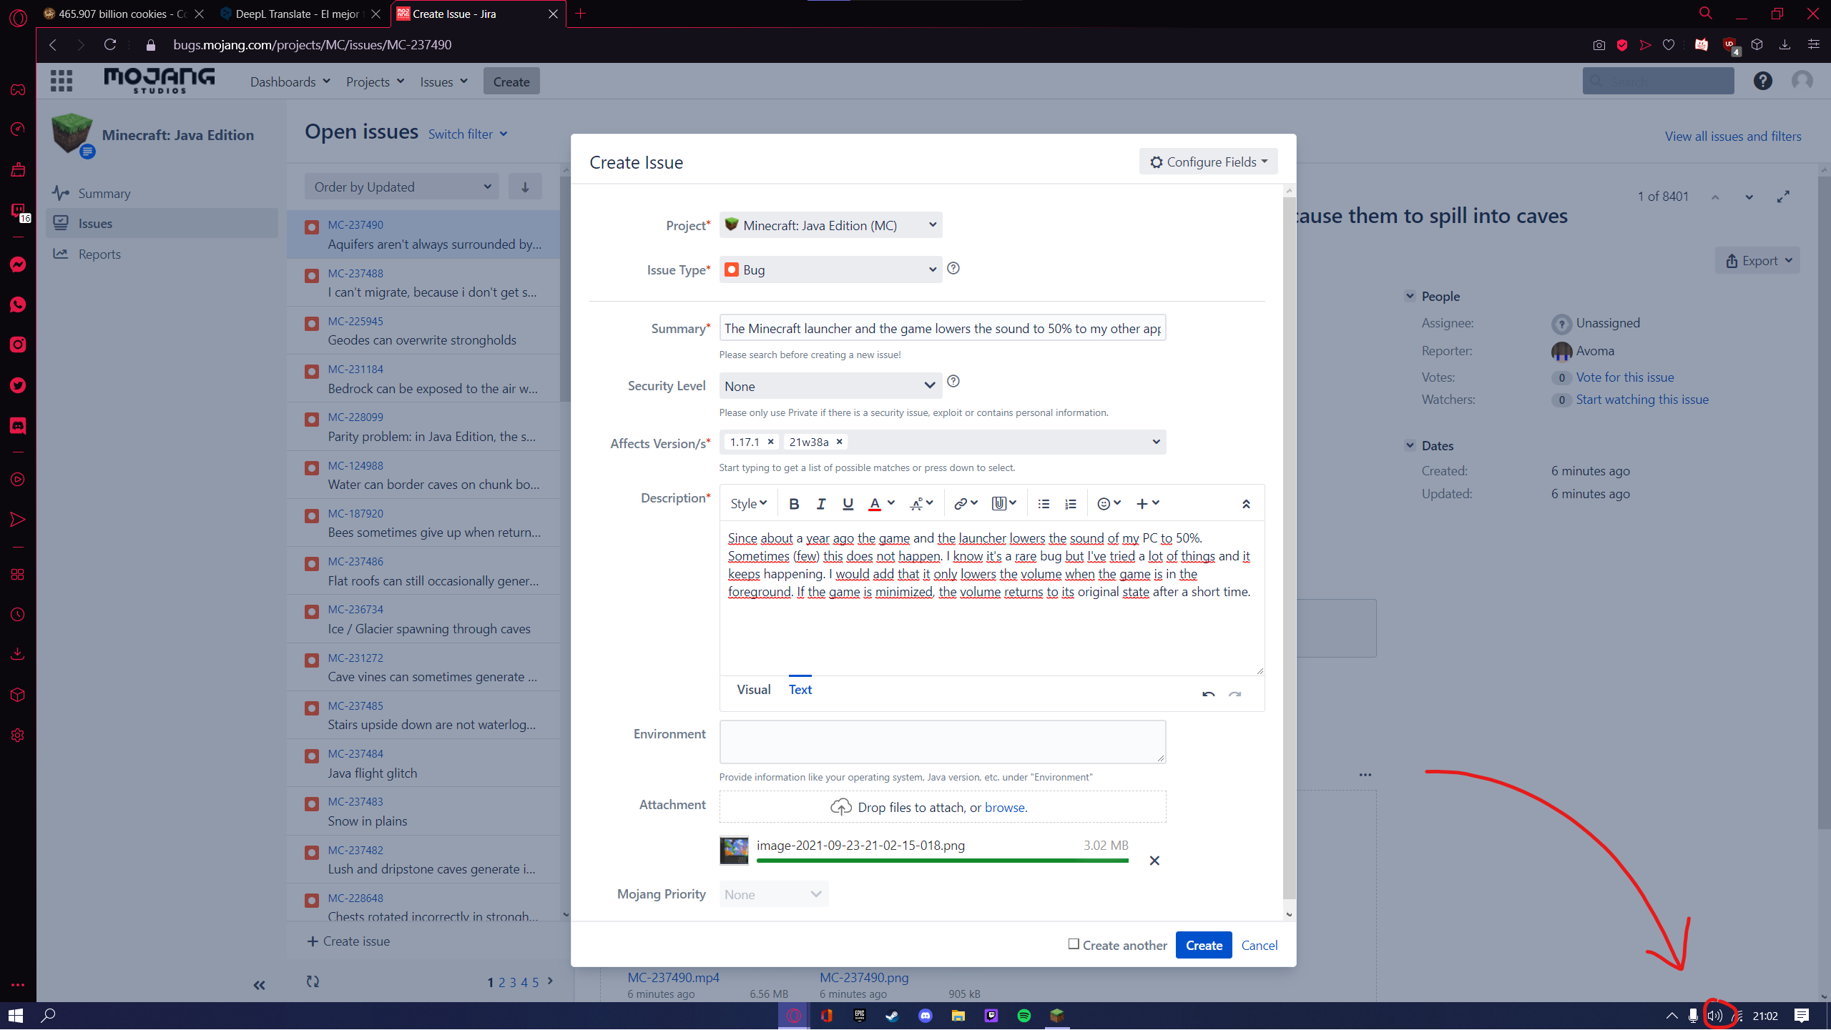Viewport: 1831px width, 1030px height.
Task: Expand the Configure Fields menu
Action: tap(1208, 162)
